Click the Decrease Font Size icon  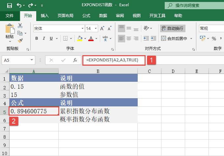coord(110,29)
